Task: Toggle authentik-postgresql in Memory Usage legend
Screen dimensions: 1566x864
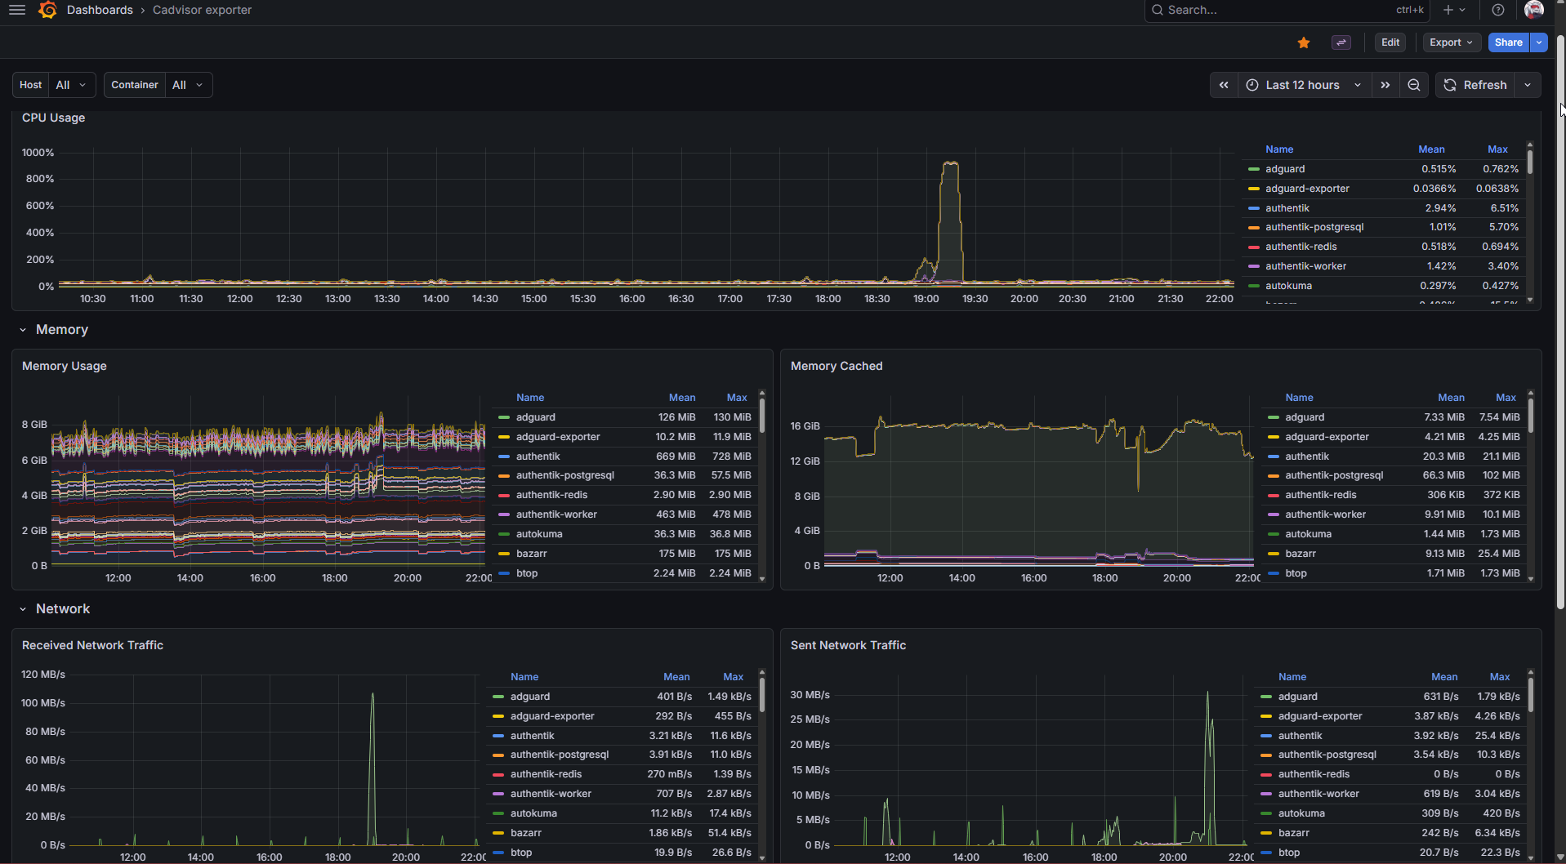Action: coord(564,475)
